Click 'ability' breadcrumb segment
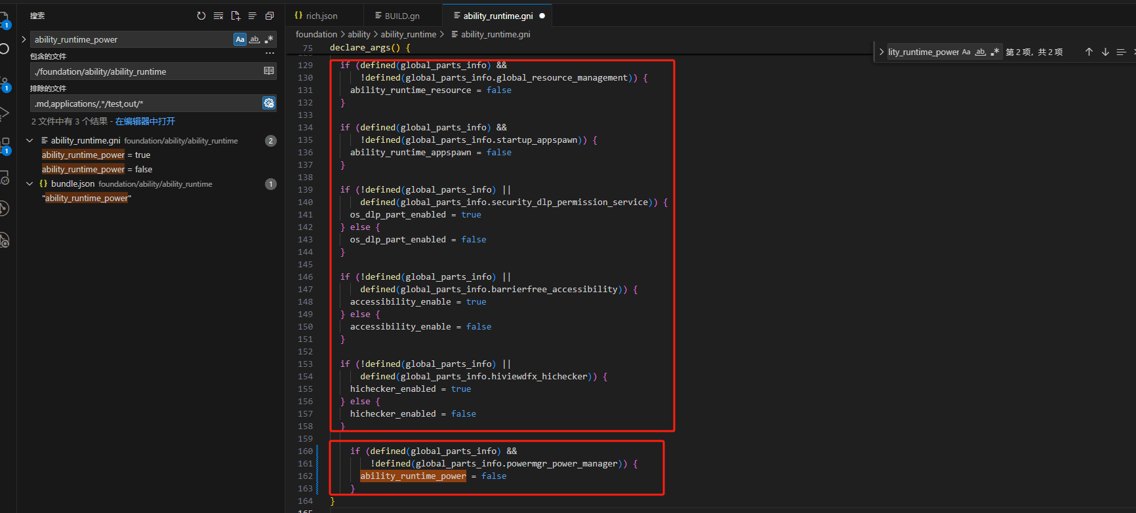The height and width of the screenshot is (513, 1136). click(x=359, y=34)
